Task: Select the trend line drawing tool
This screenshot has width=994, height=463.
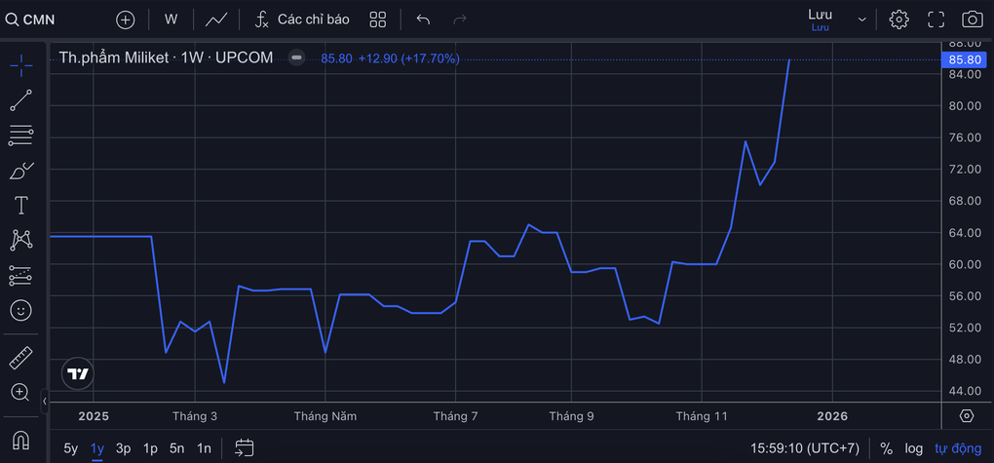Action: coord(20,99)
